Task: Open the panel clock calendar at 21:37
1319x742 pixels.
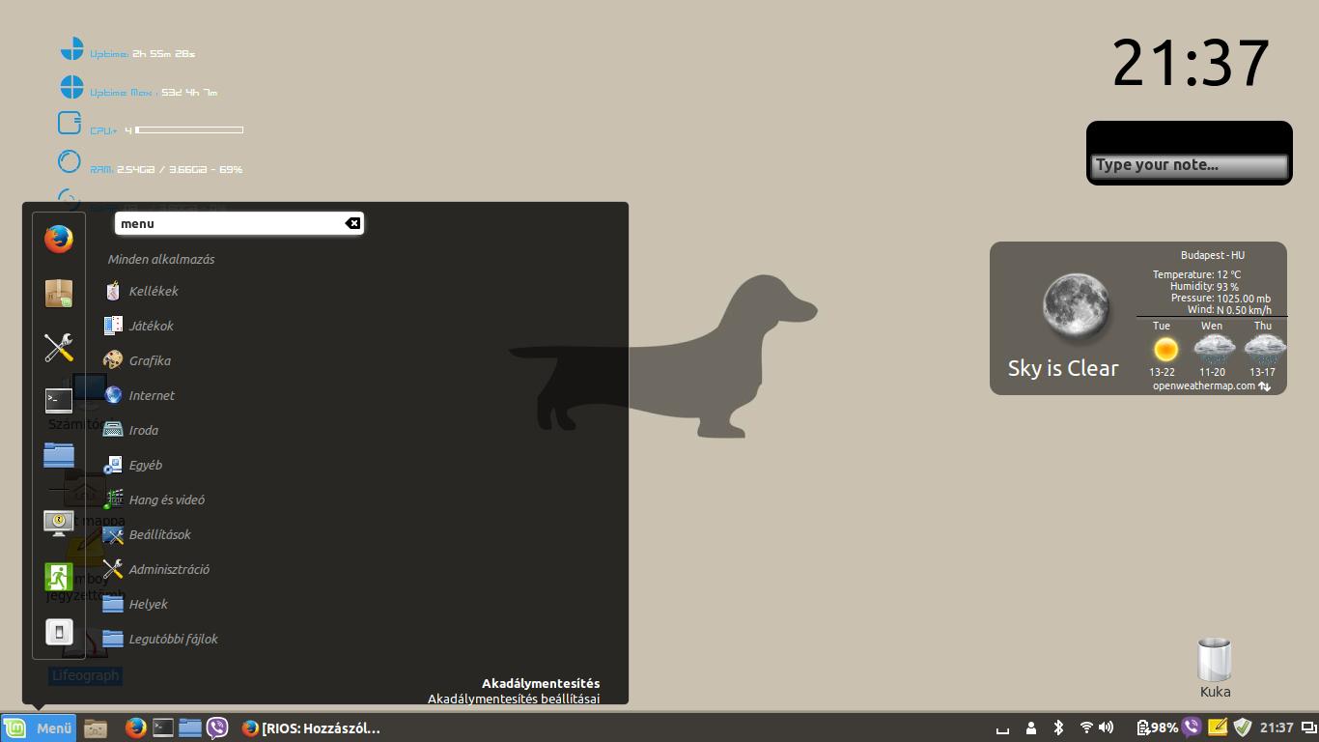Action: (1276, 728)
